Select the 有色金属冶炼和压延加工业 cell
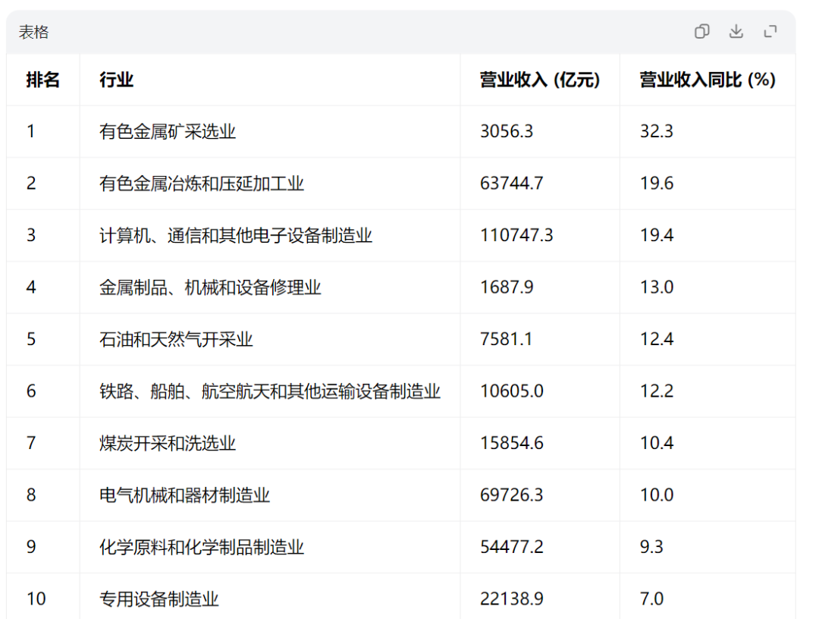819x619 pixels. pos(202,184)
